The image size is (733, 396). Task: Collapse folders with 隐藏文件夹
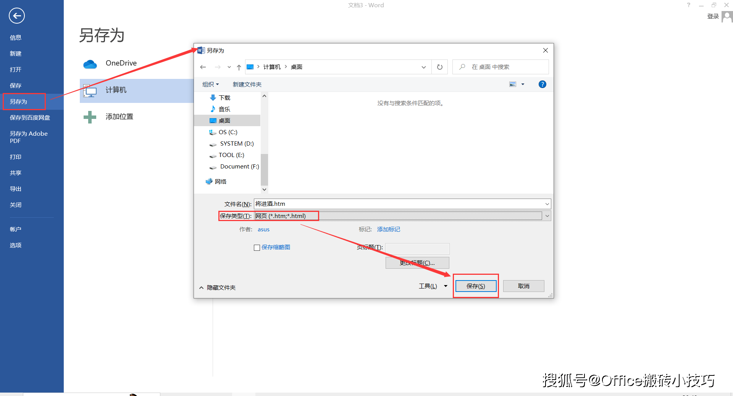[x=218, y=288]
